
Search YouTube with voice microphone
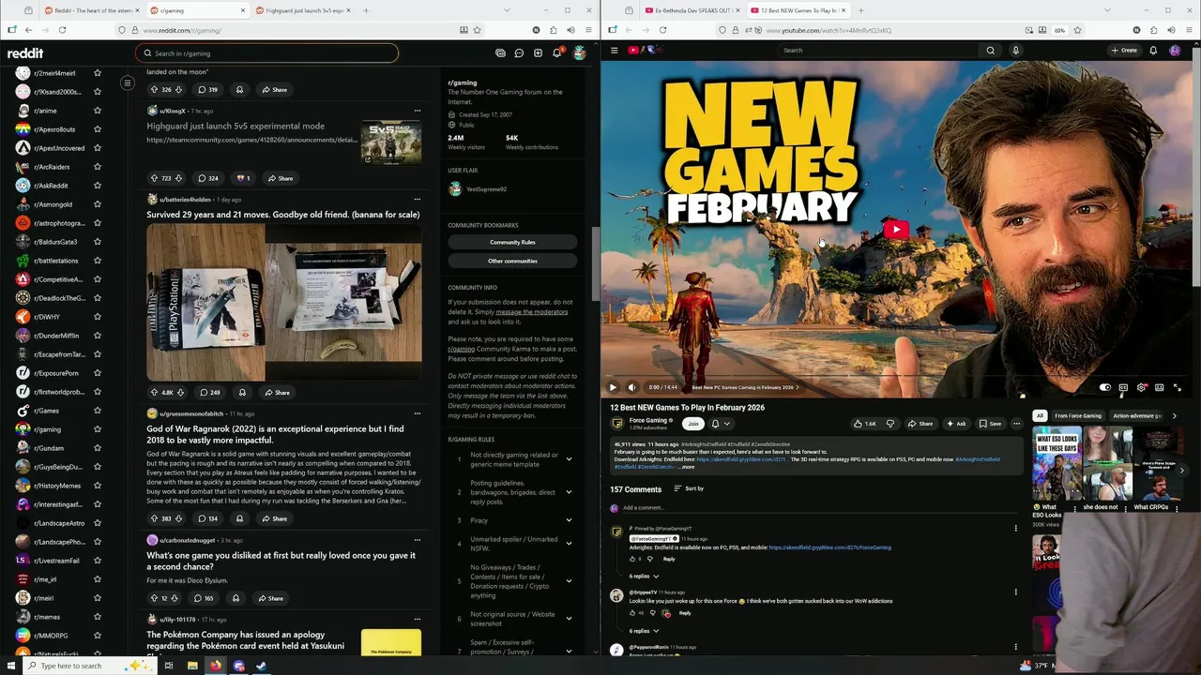click(1015, 51)
